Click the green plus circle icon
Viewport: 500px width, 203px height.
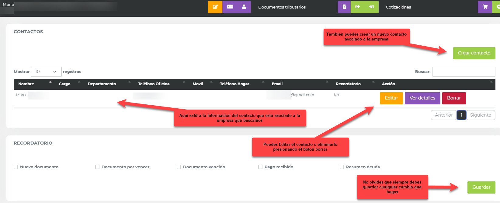click(x=498, y=7)
